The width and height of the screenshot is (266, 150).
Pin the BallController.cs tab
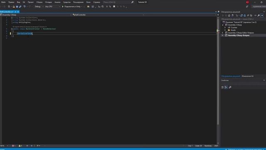[x=15, y=12]
